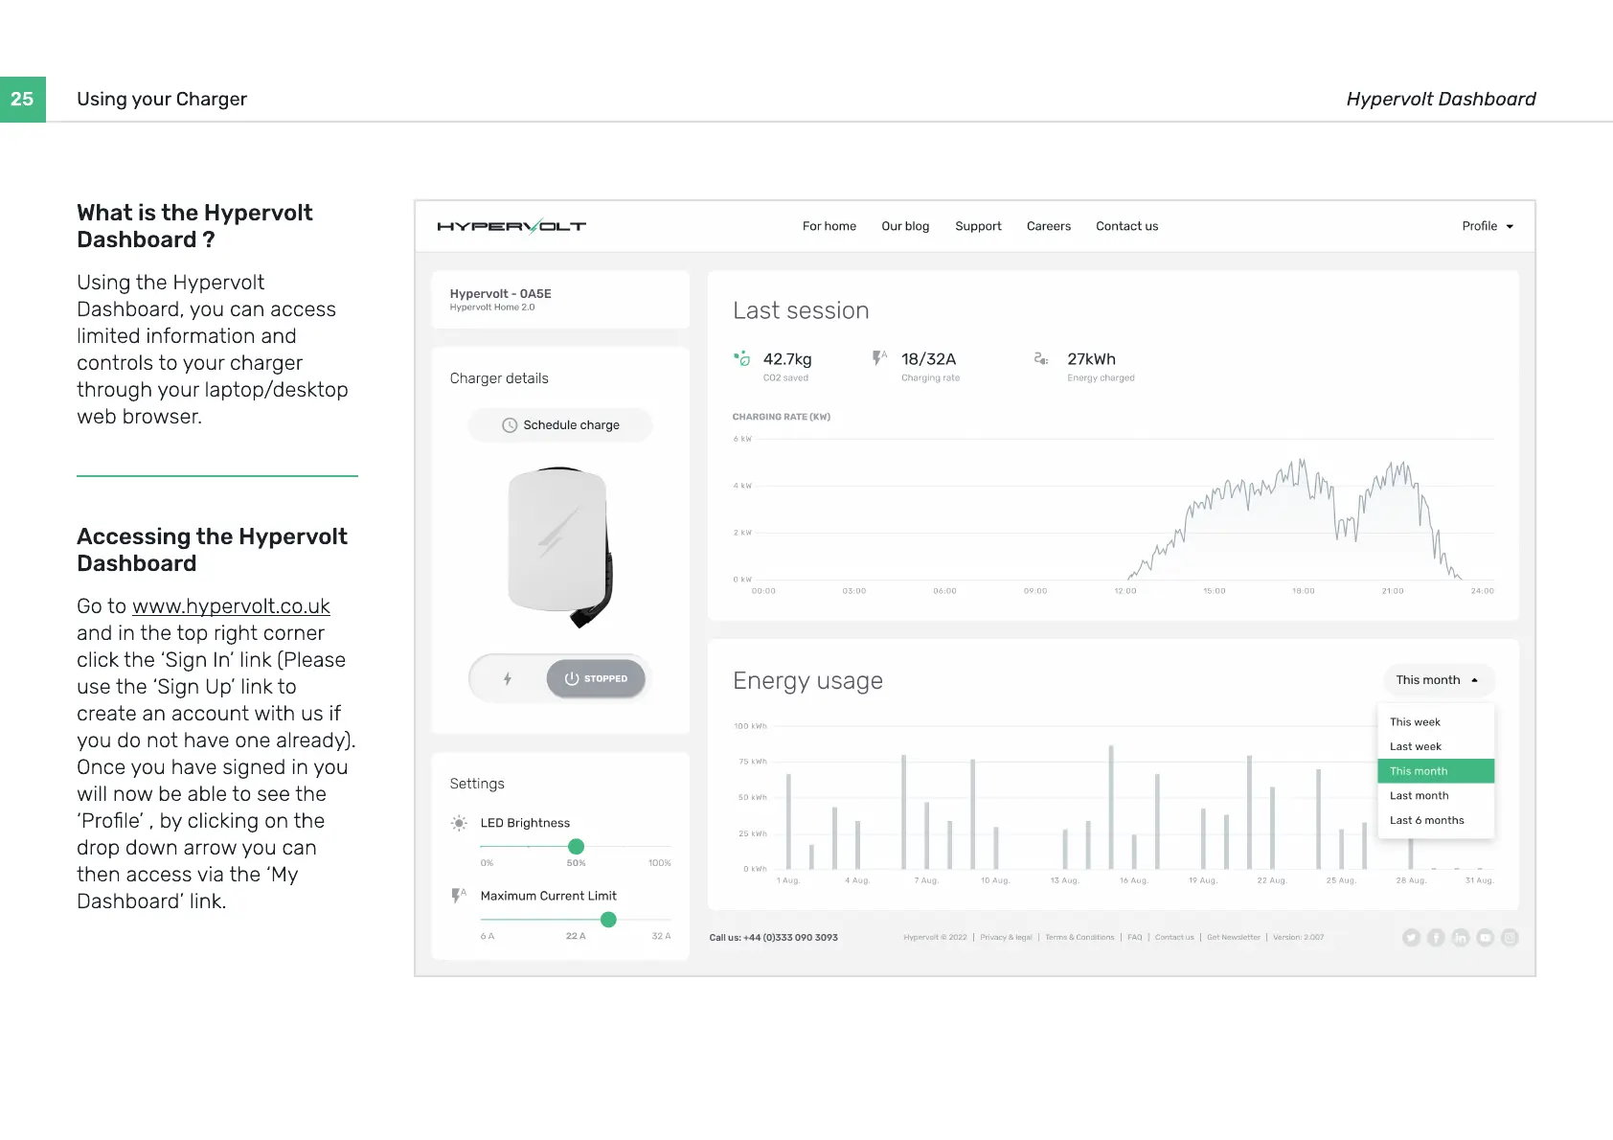Screen dimensions: 1613x1140
Task: Expand the Profile dropdown menu
Action: tap(1488, 226)
